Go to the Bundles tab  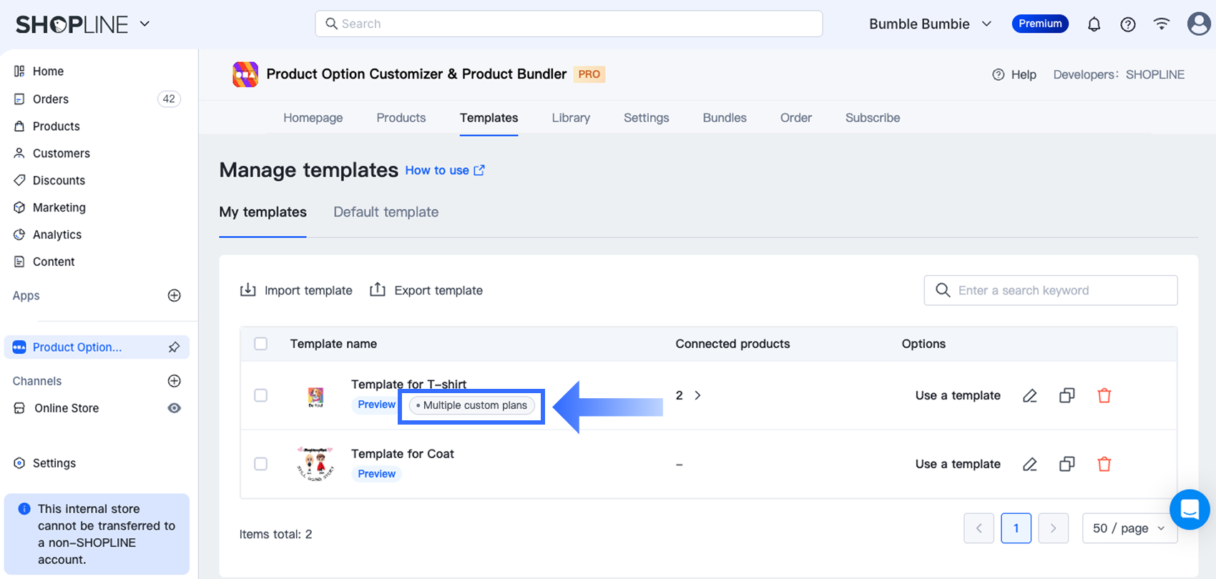724,118
